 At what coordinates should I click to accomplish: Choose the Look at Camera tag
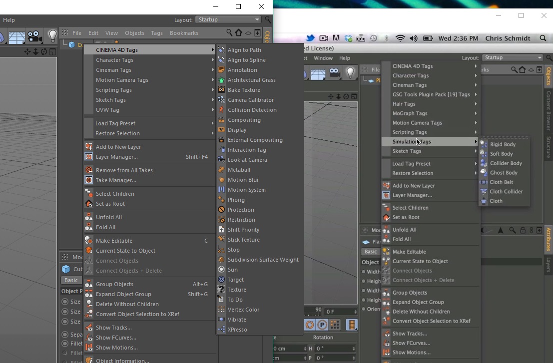pos(260,160)
